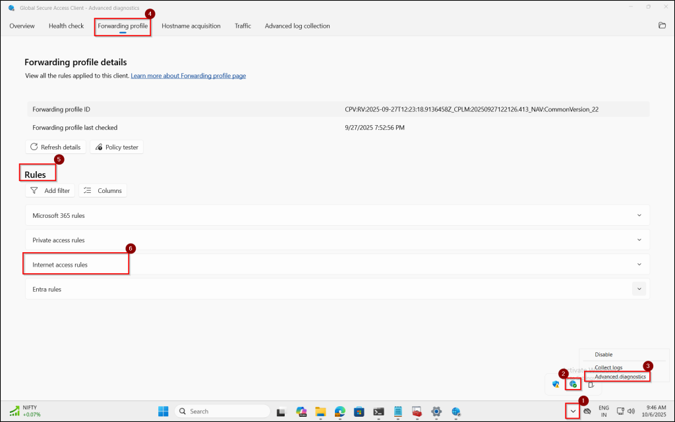The height and width of the screenshot is (422, 675).
Task: Open Windows Security shield tray icon
Action: pos(556,384)
